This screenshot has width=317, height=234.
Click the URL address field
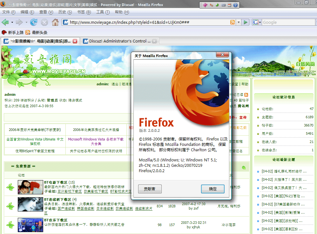click(149, 22)
